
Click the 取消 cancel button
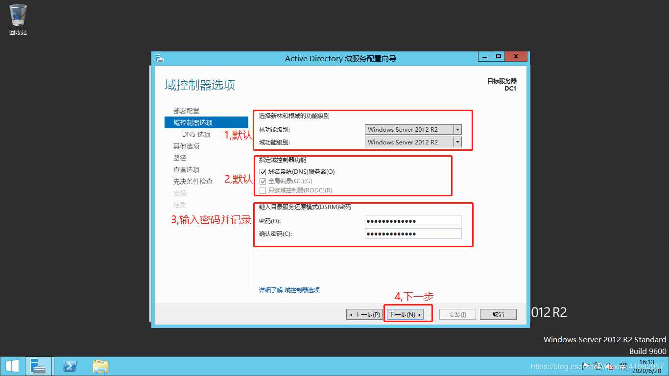(x=498, y=314)
